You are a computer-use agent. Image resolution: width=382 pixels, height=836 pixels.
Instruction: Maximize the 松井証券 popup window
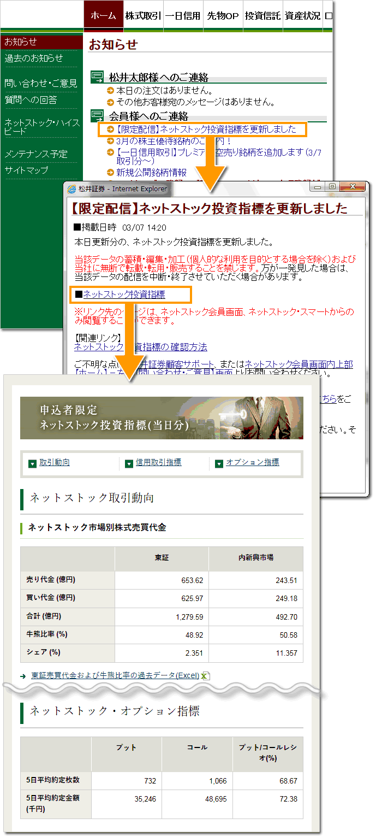point(332,187)
